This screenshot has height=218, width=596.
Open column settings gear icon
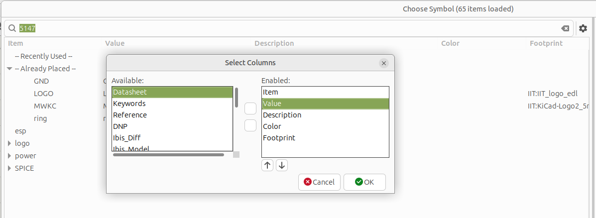click(x=583, y=28)
